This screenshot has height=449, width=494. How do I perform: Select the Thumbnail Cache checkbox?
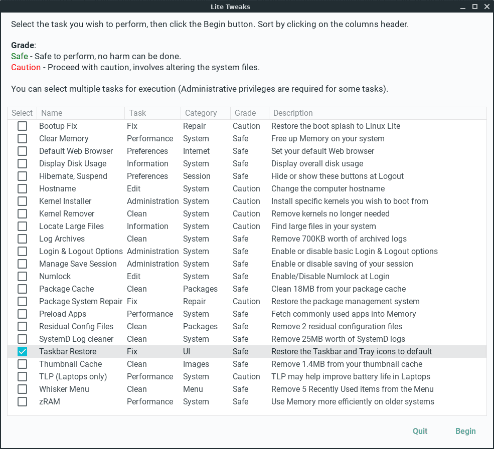click(22, 364)
